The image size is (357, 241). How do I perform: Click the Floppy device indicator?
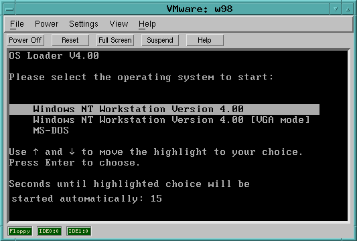pos(20,231)
